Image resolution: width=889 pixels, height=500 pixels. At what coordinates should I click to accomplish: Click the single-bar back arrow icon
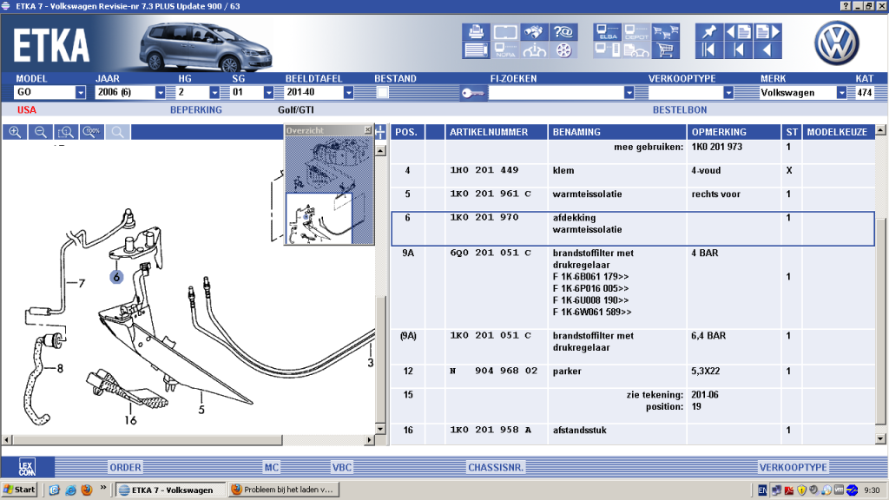(739, 50)
